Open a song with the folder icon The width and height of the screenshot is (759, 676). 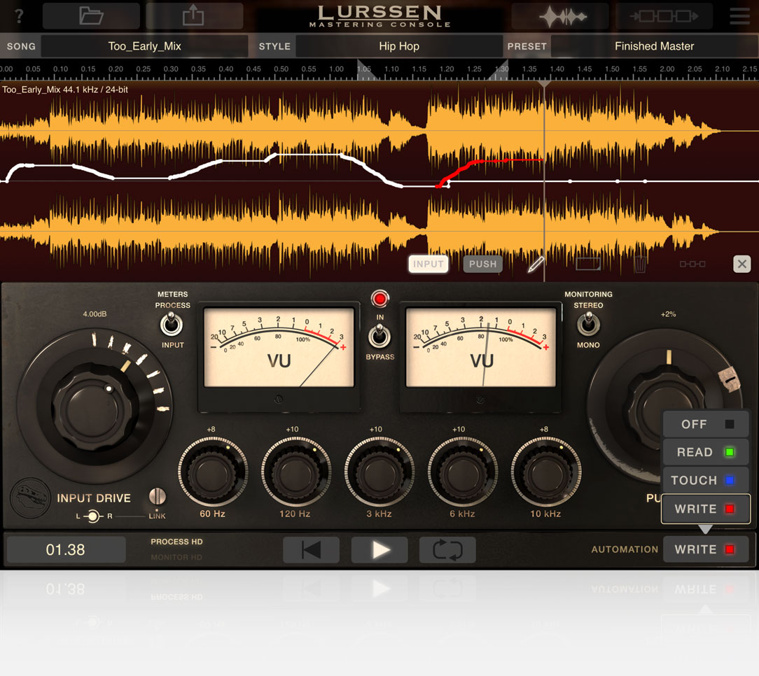click(91, 15)
